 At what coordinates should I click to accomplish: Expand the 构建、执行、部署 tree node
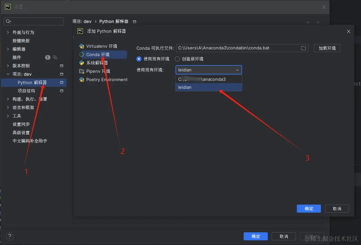click(x=8, y=99)
